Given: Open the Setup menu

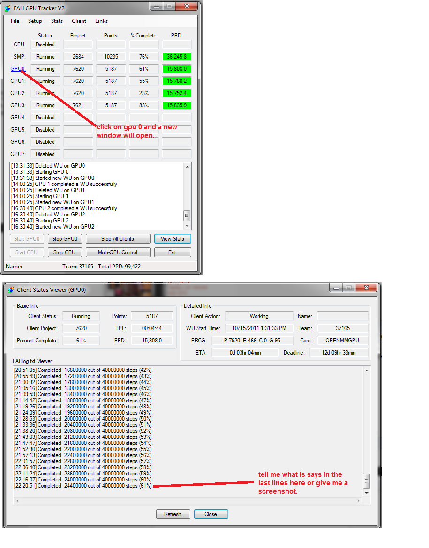Looking at the screenshot, I should [35, 21].
